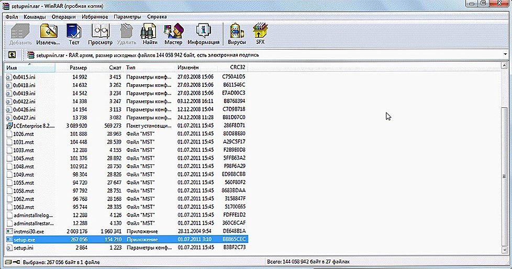Image resolution: width=512 pixels, height=269 pixels.
Task: Select file 1063.mst
Action: [24, 207]
